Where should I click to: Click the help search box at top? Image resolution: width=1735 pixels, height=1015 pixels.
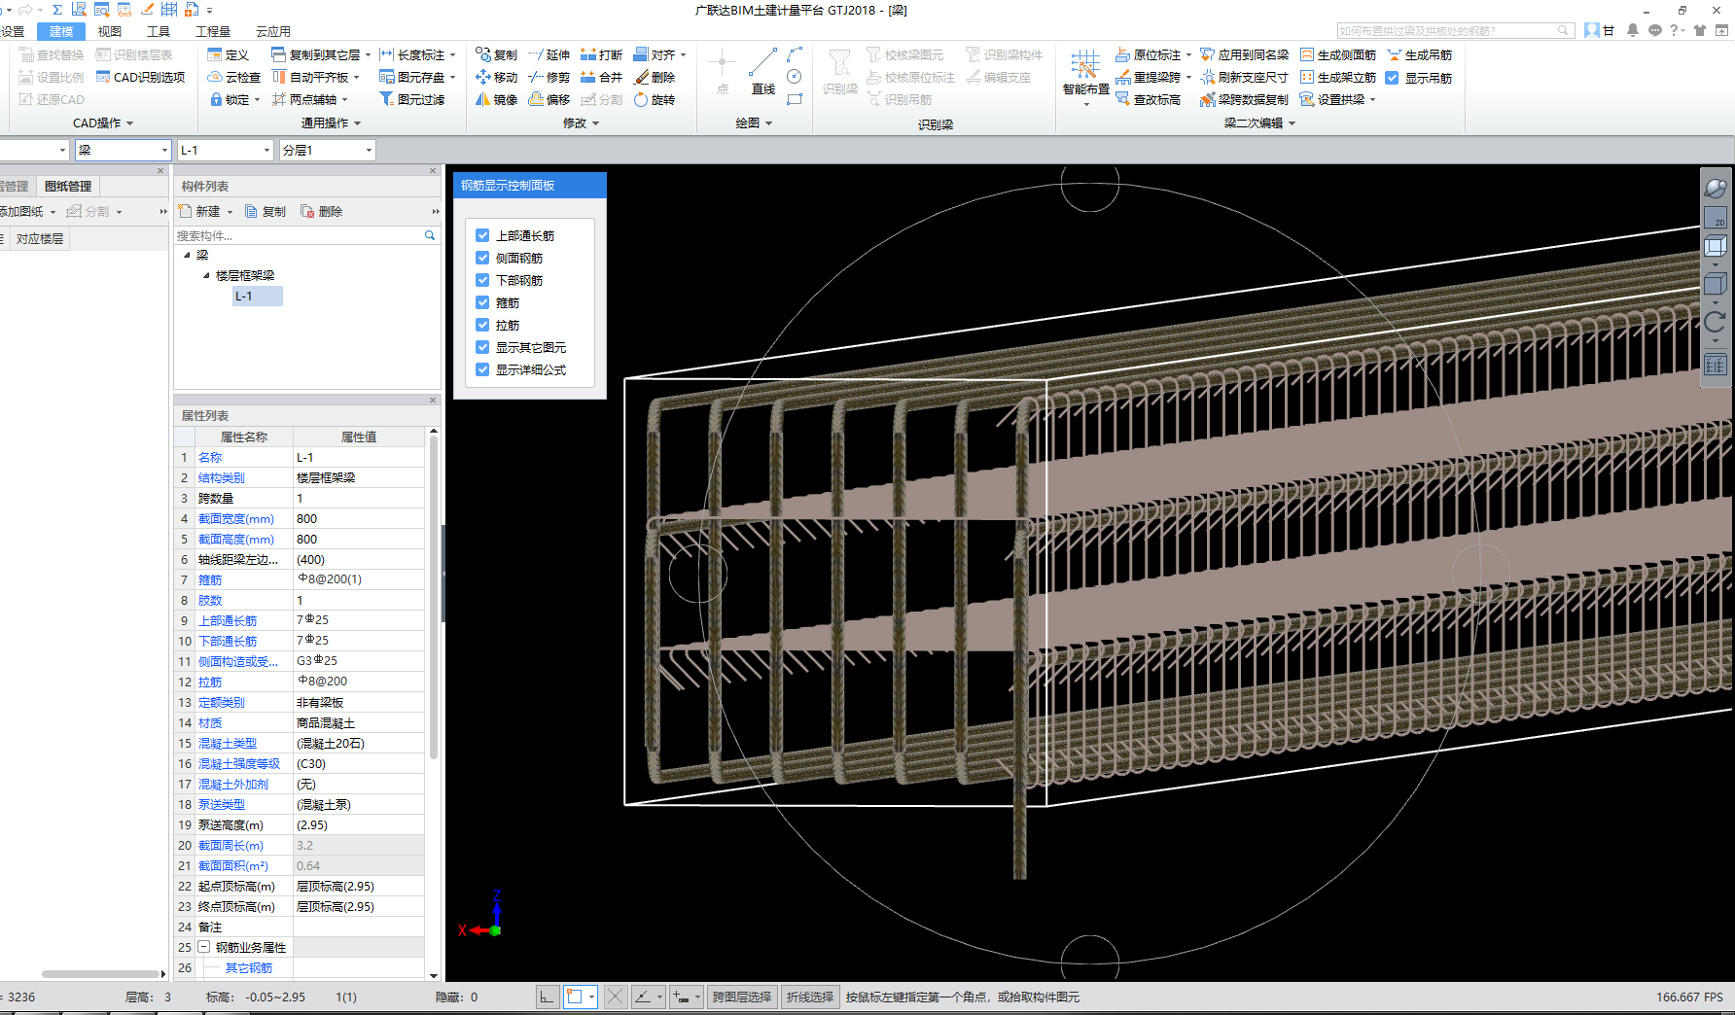[1455, 31]
